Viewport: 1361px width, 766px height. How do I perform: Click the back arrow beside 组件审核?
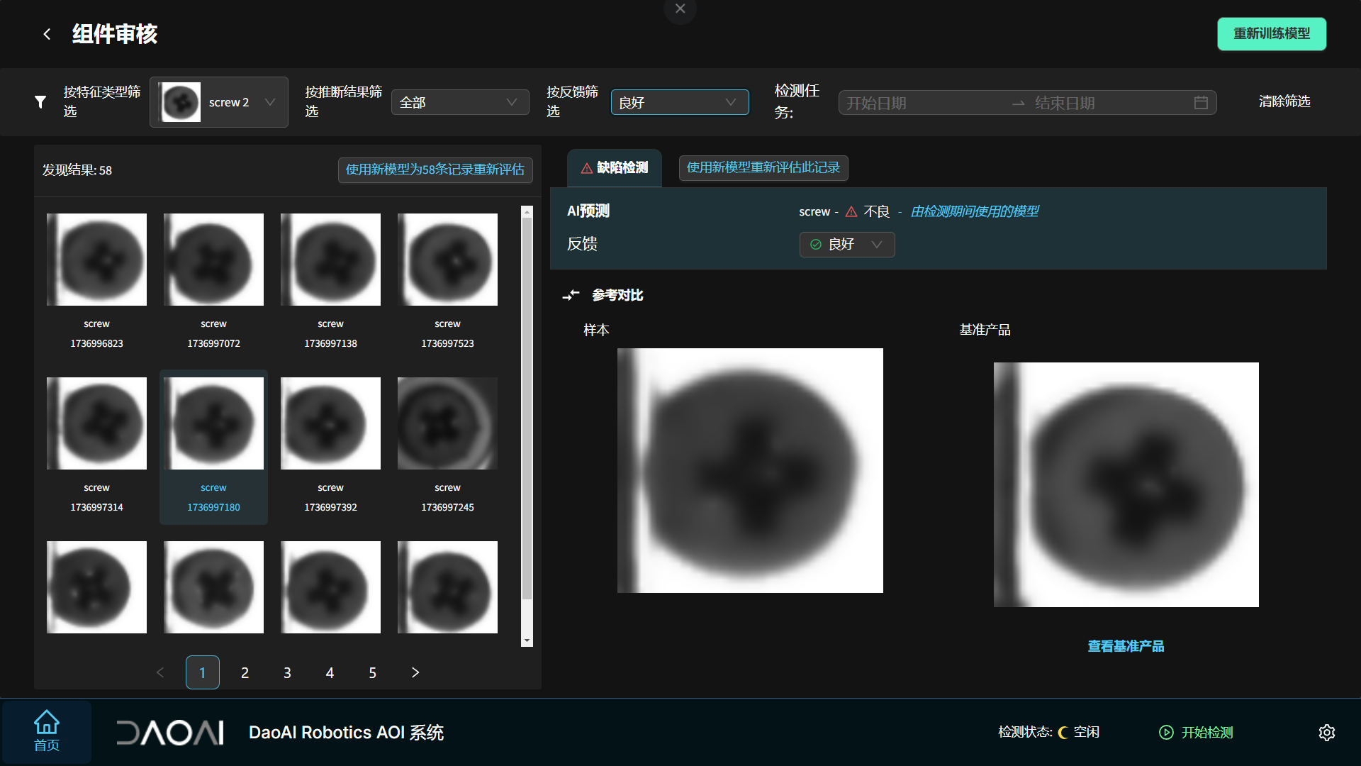pyautogui.click(x=47, y=34)
